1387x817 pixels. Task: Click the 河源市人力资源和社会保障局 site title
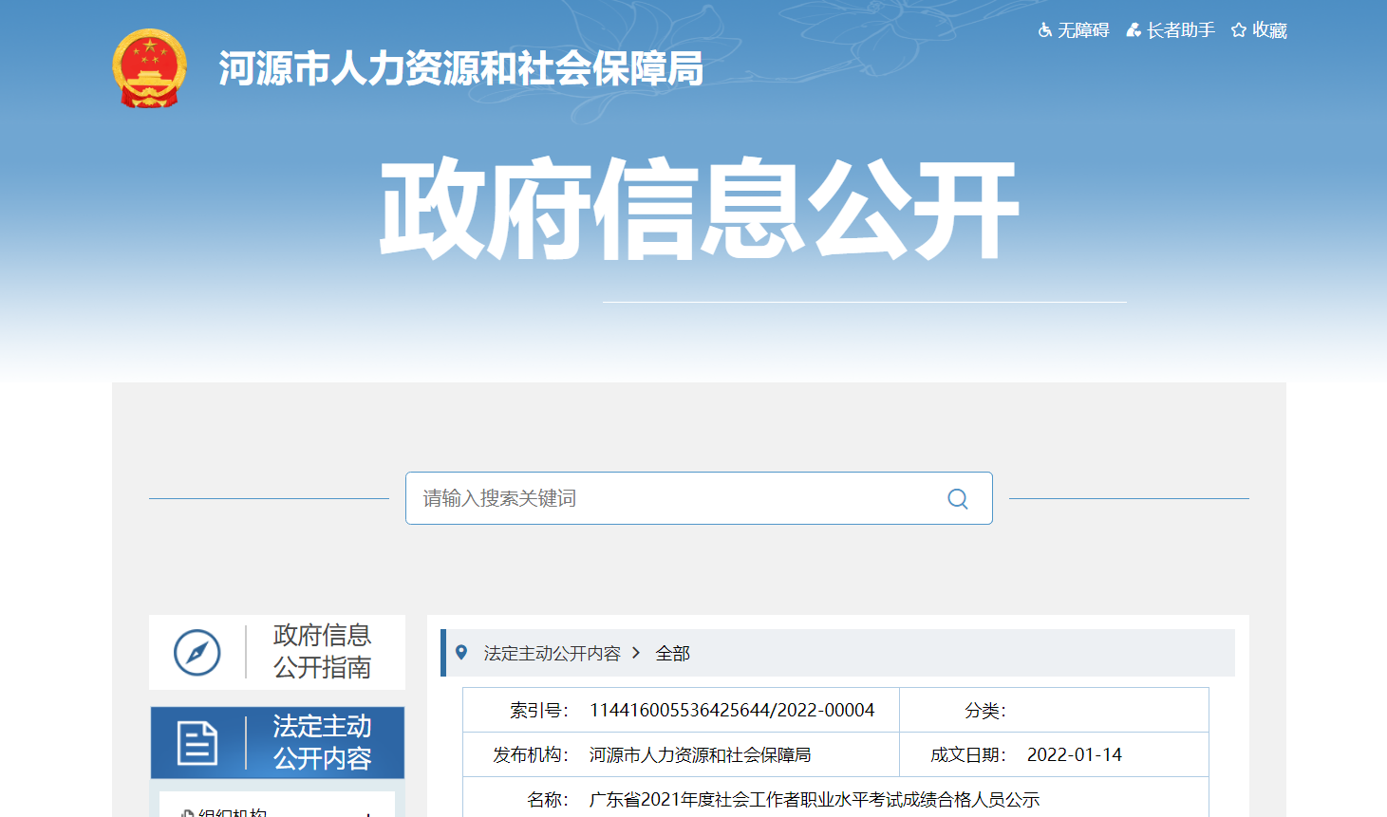pos(460,69)
